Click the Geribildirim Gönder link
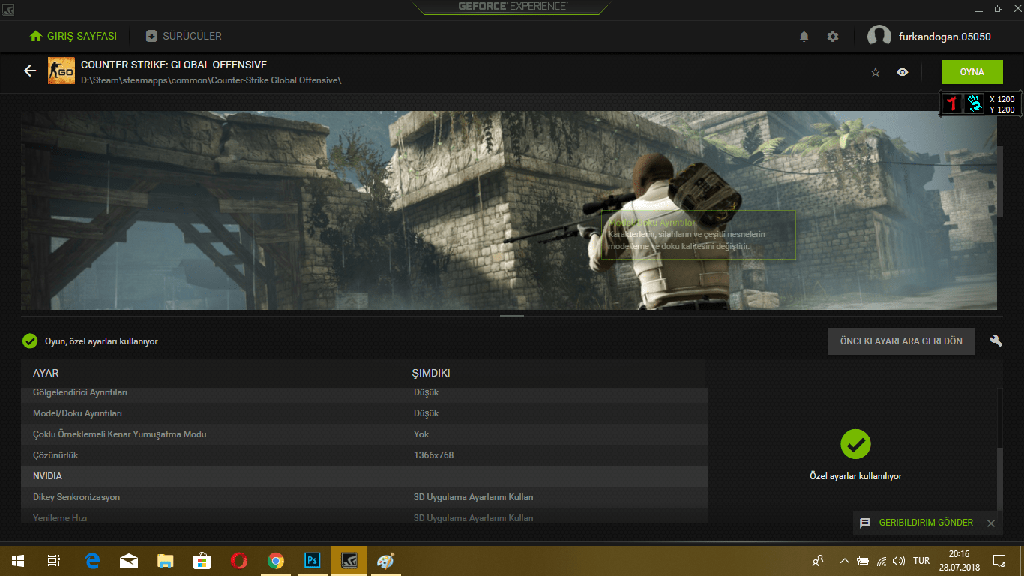The height and width of the screenshot is (576, 1024). tap(926, 523)
